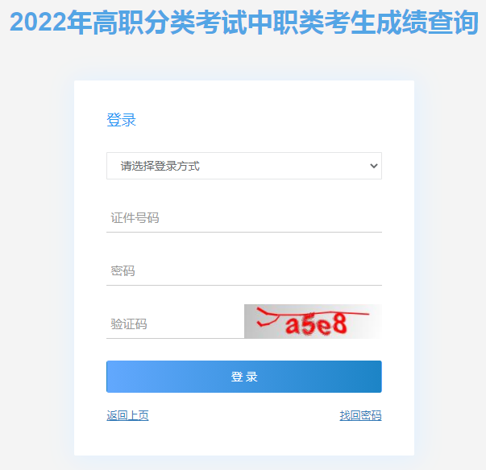Focus the 验证码 captcha input field
486x470 pixels.
pyautogui.click(x=175, y=324)
